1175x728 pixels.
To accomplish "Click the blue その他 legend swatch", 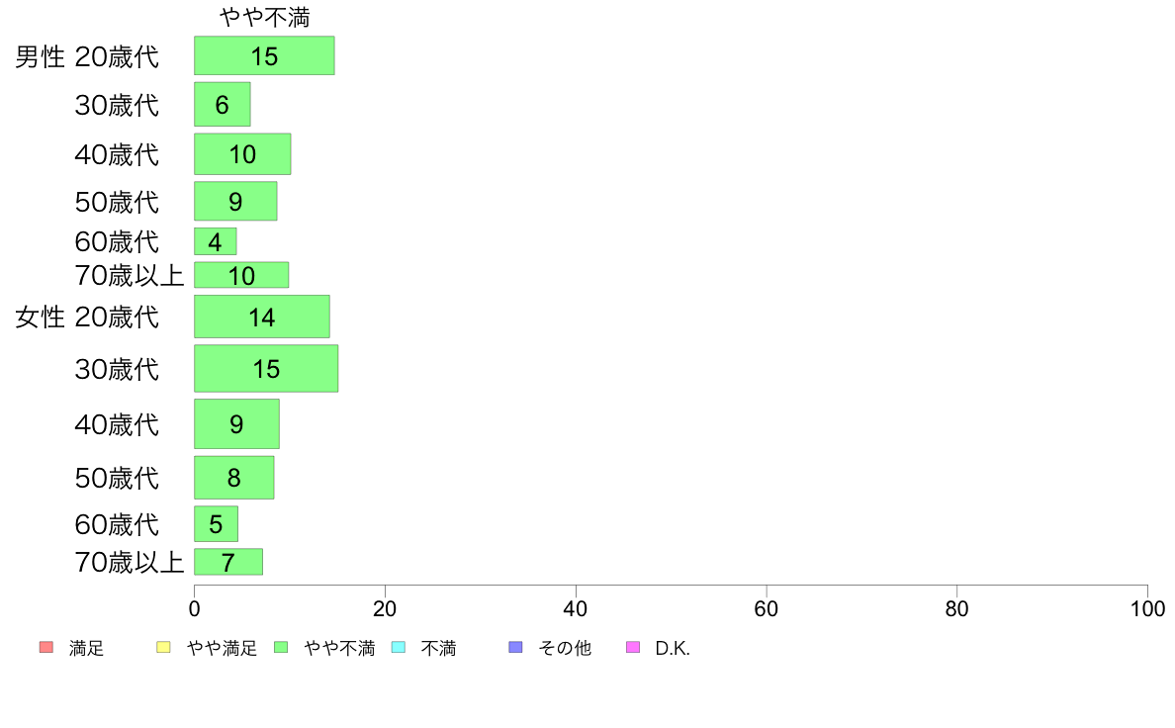I will tap(515, 647).
